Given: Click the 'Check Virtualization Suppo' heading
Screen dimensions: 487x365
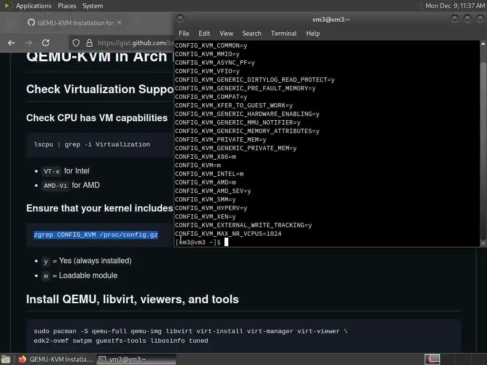Looking at the screenshot, I should [100, 89].
